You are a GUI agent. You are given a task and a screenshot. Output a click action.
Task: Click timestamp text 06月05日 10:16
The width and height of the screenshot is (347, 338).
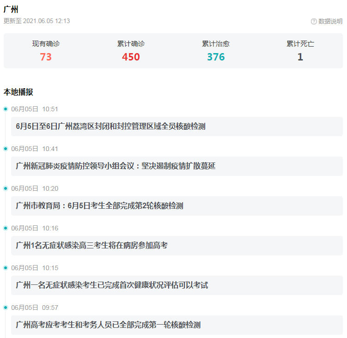click(35, 228)
